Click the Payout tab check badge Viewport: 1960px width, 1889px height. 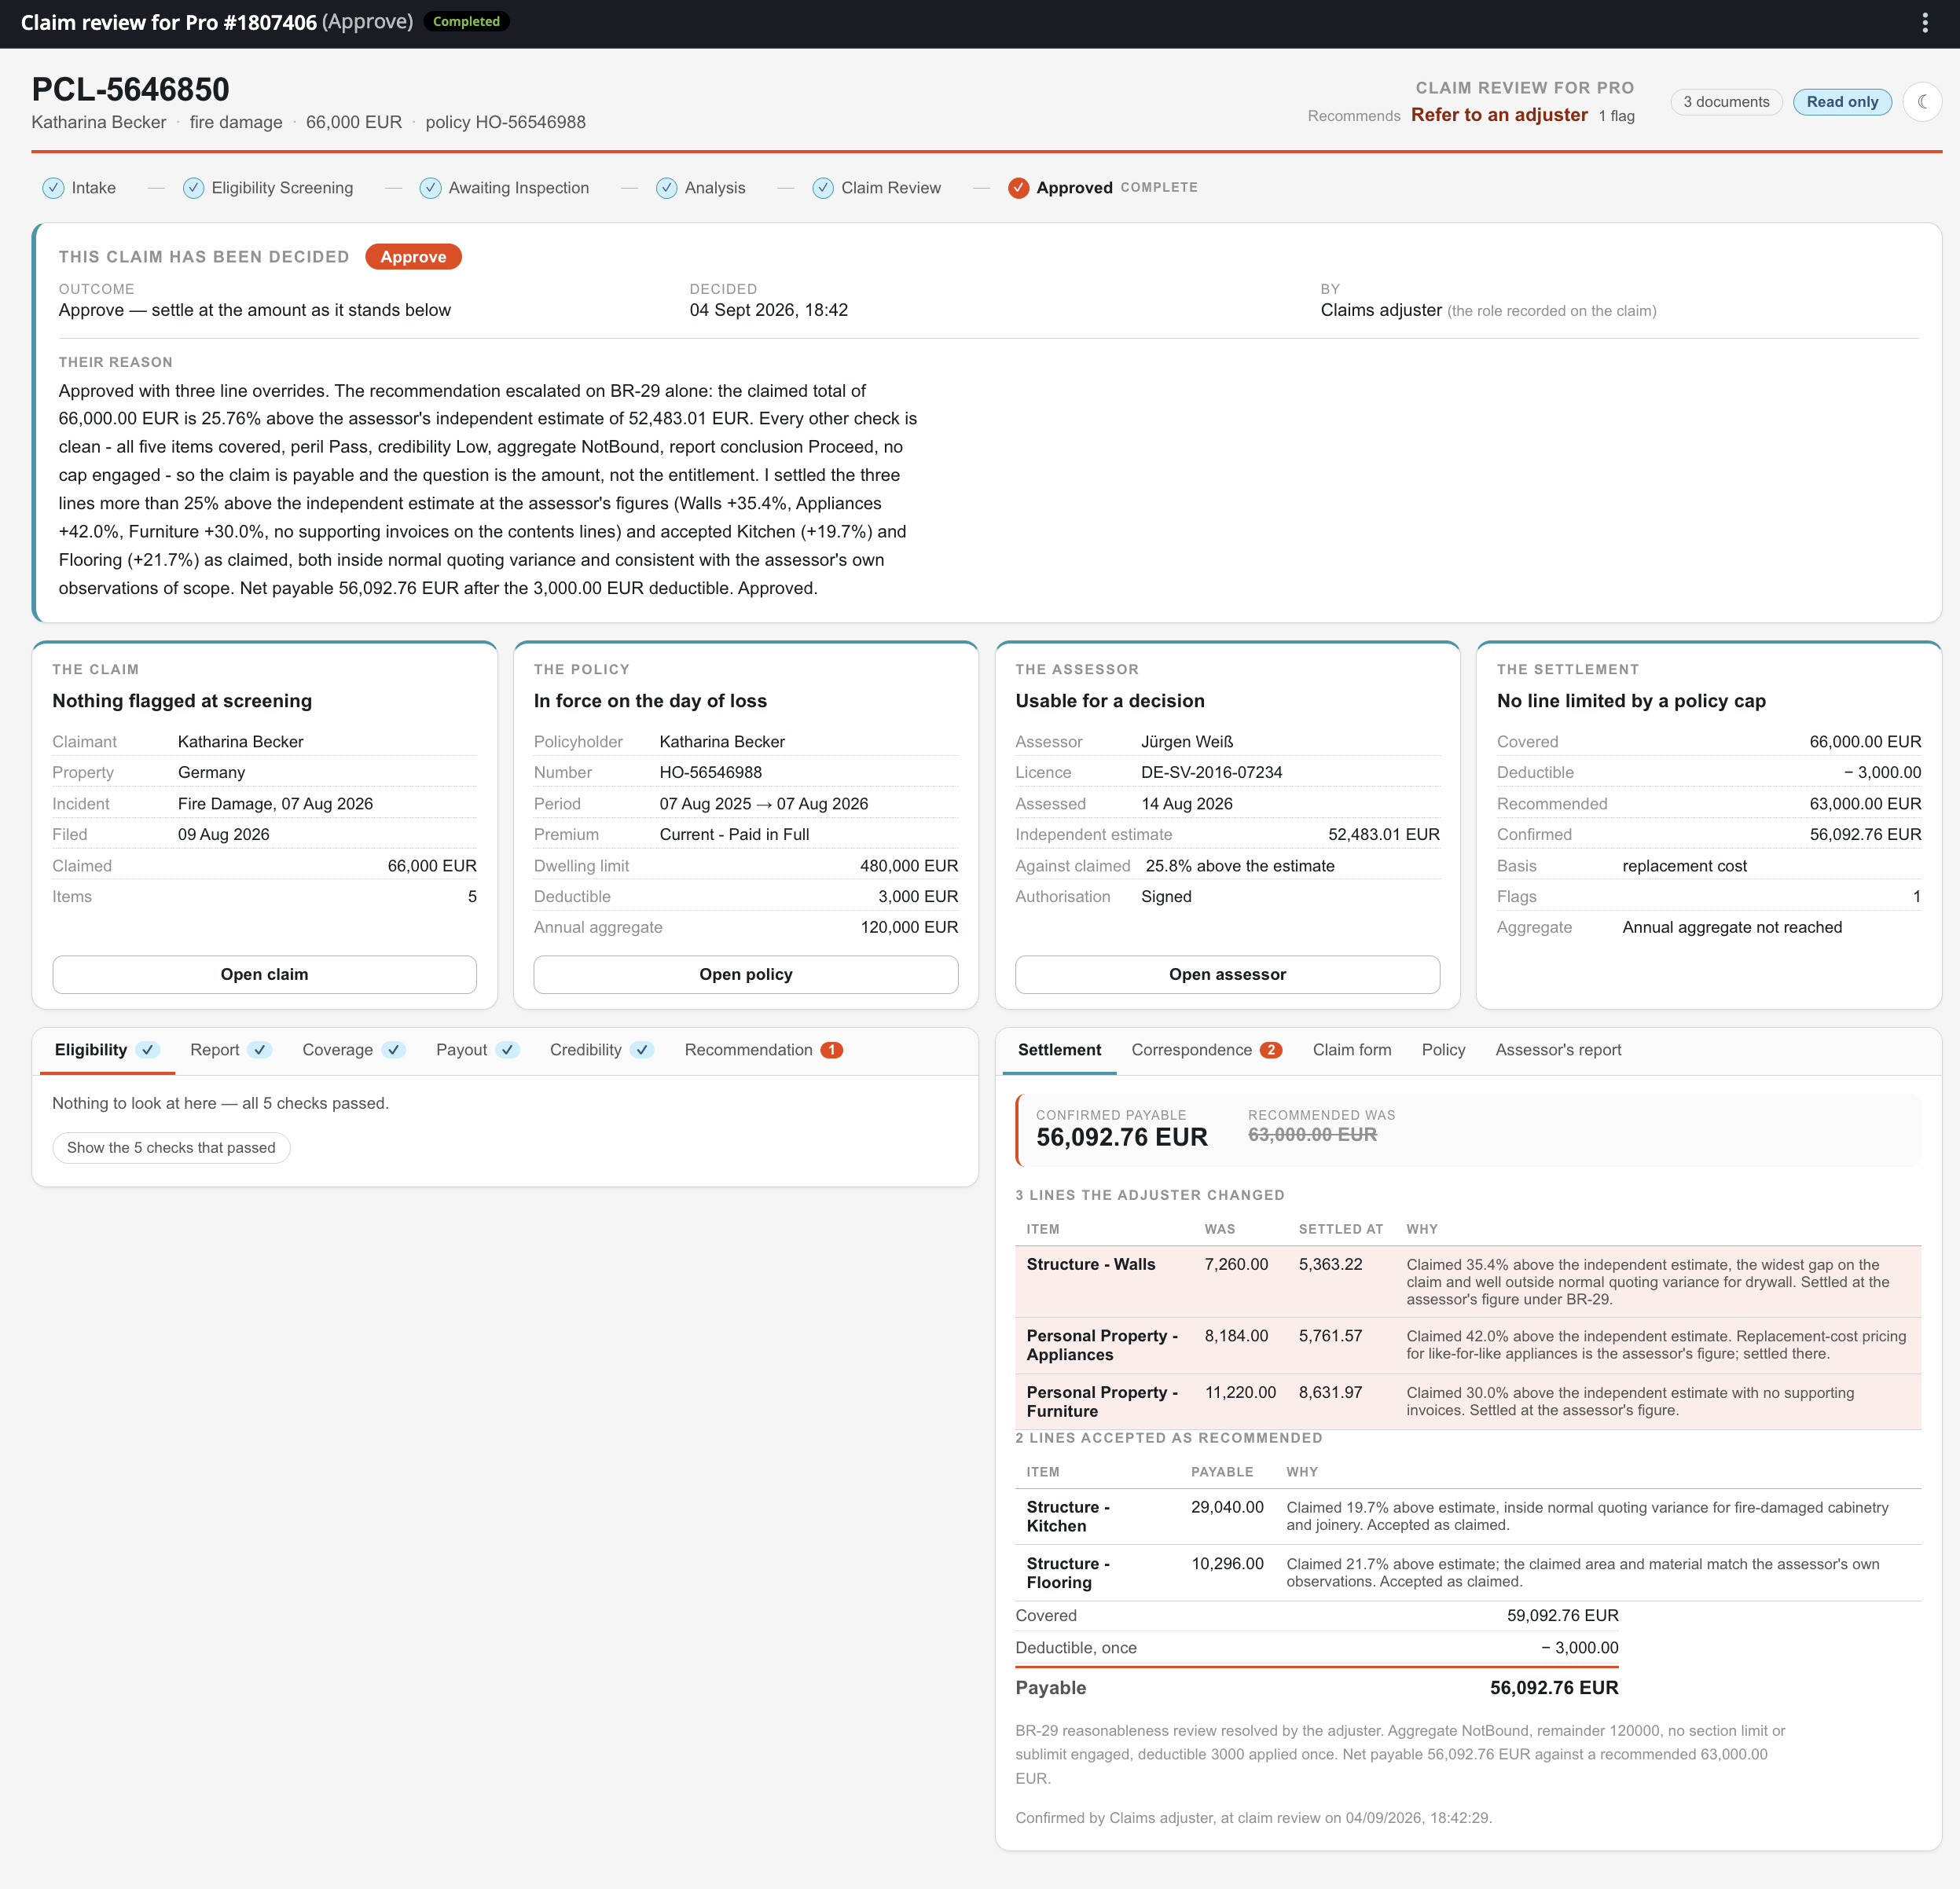(508, 1050)
